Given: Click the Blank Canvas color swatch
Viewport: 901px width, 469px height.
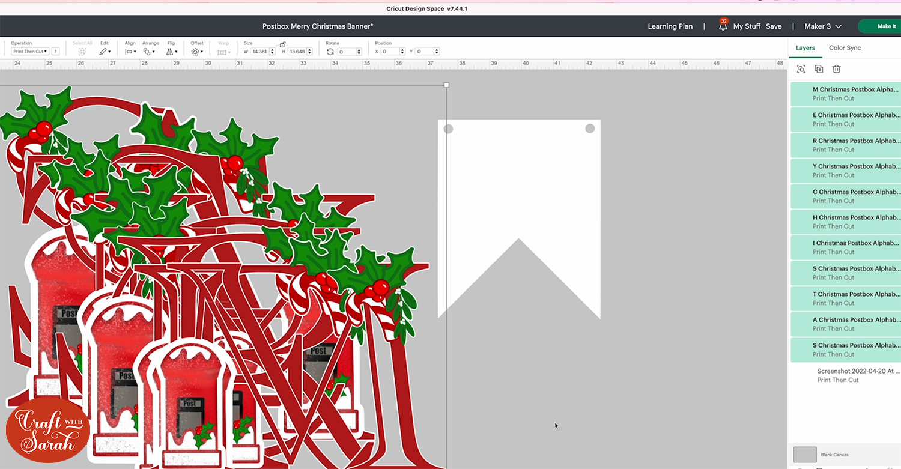Looking at the screenshot, I should point(804,455).
